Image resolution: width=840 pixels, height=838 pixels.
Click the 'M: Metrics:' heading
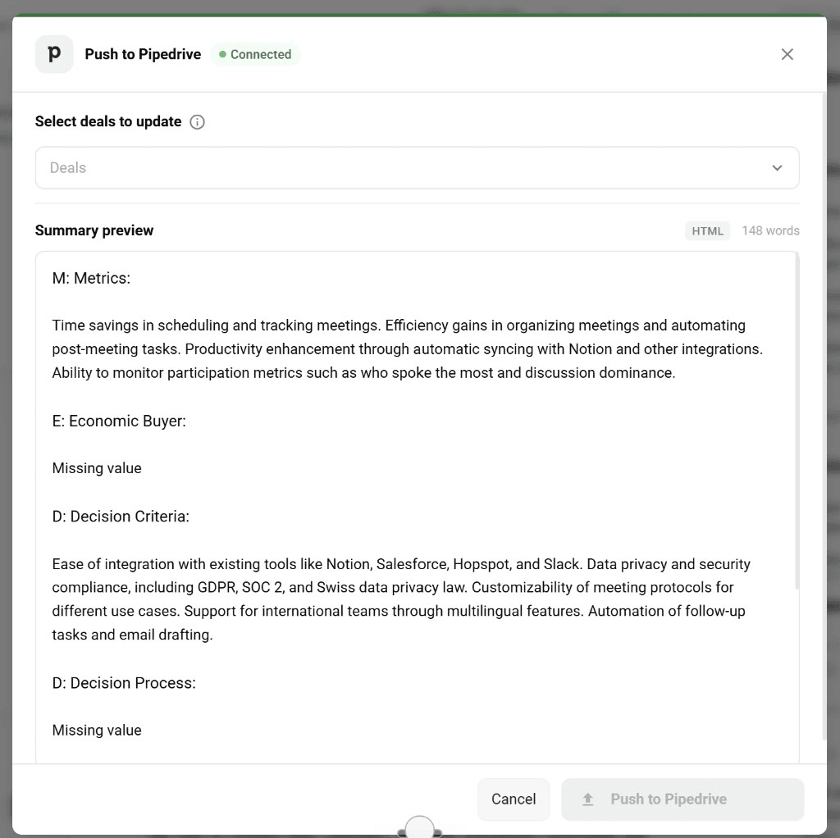(x=91, y=279)
